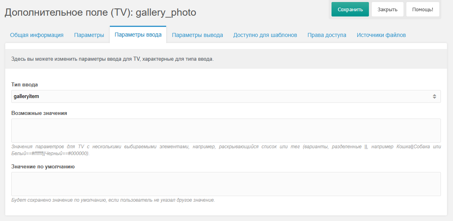Open Доступно для шаблонов tab
This screenshot has height=221, width=453.
265,35
